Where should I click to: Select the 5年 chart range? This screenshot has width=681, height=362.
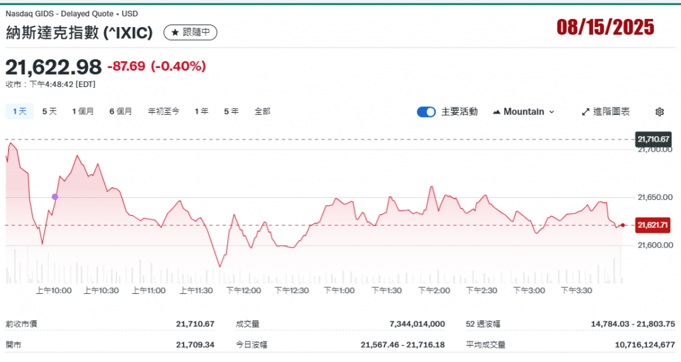coord(232,111)
